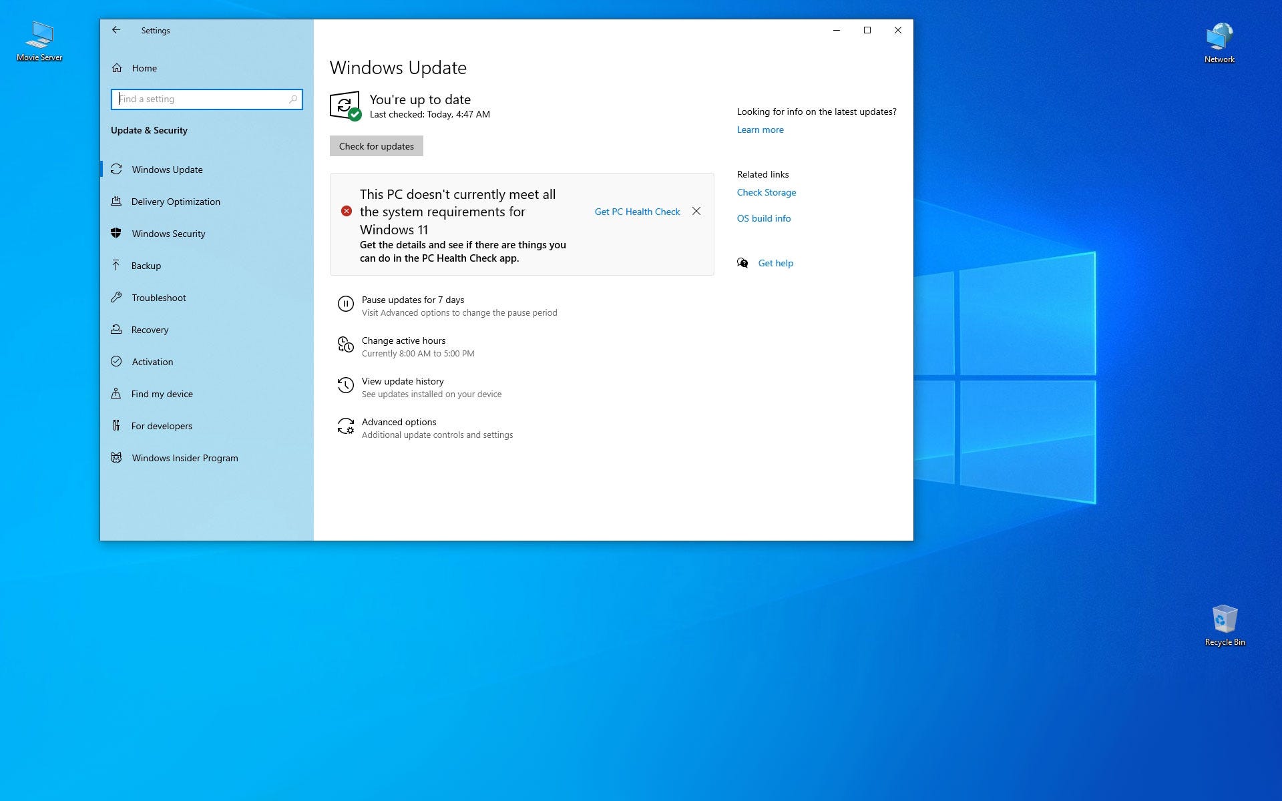Click the Windows Update sync icon in sidebar
This screenshot has height=801, width=1282.
(x=116, y=170)
